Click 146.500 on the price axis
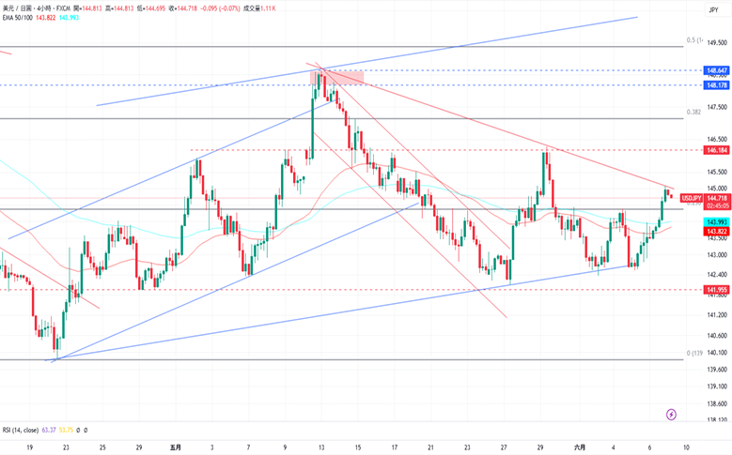The height and width of the screenshot is (455, 732). pyautogui.click(x=717, y=139)
